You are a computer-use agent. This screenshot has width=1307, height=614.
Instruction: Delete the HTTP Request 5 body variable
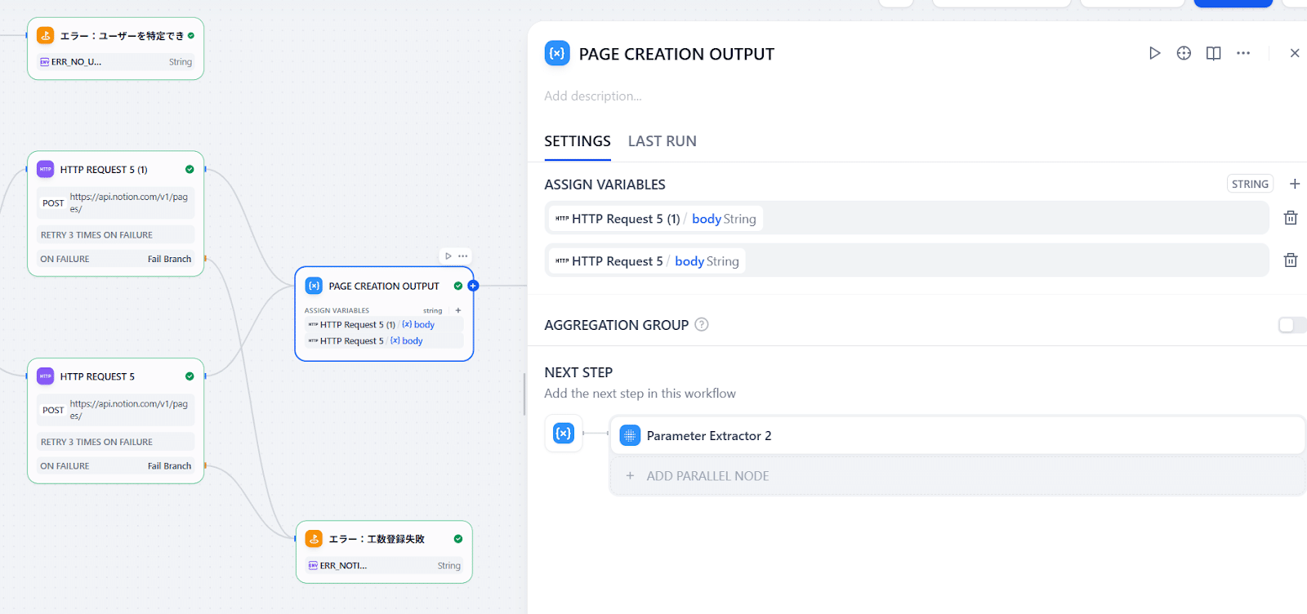pyautogui.click(x=1291, y=260)
